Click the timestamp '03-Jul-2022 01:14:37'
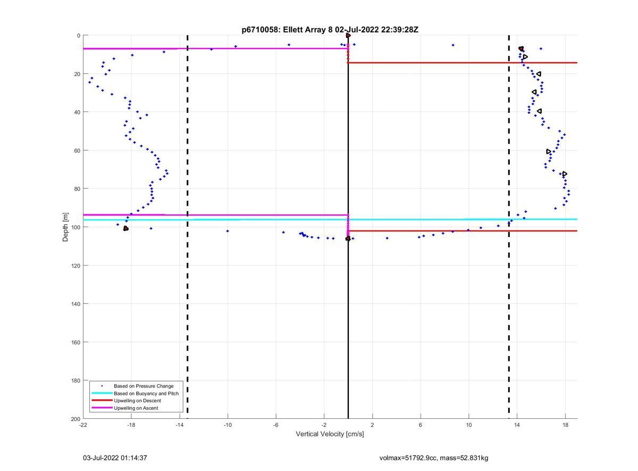The image size is (638, 471). coord(115,458)
